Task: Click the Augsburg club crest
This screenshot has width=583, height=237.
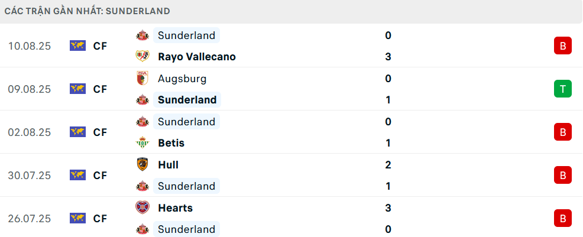Action: coord(142,79)
